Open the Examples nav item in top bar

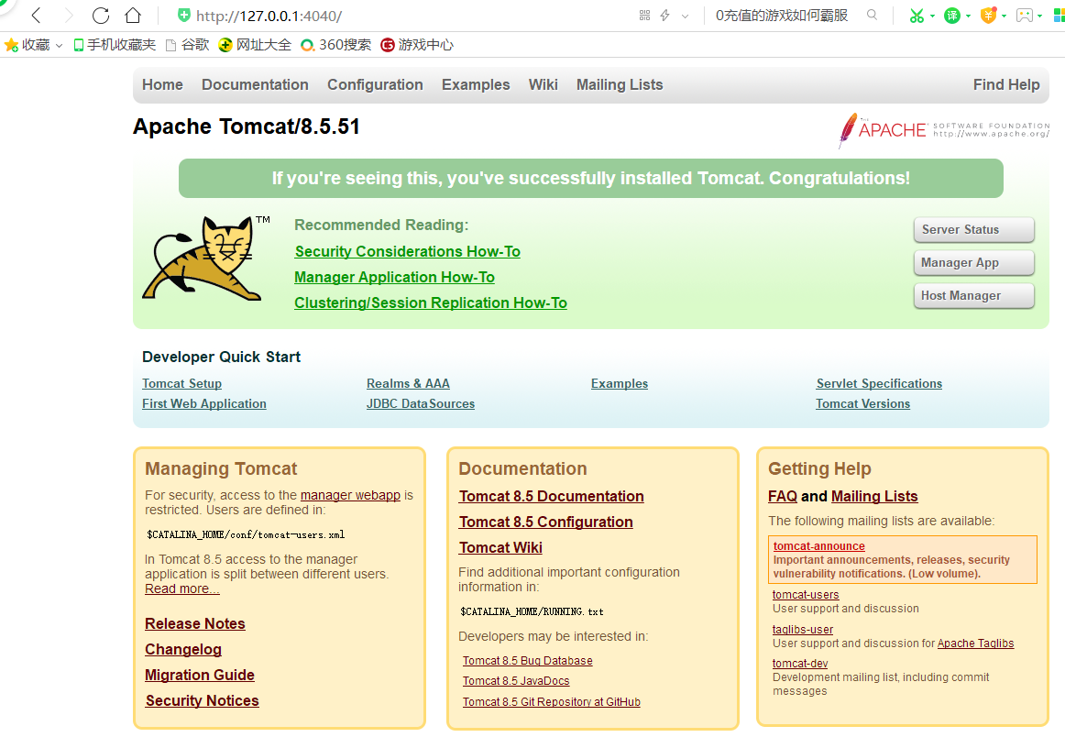[x=476, y=85]
